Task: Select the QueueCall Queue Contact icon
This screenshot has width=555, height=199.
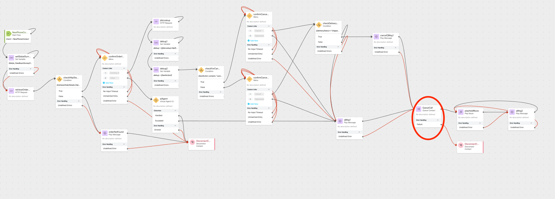Action: pyautogui.click(x=419, y=109)
